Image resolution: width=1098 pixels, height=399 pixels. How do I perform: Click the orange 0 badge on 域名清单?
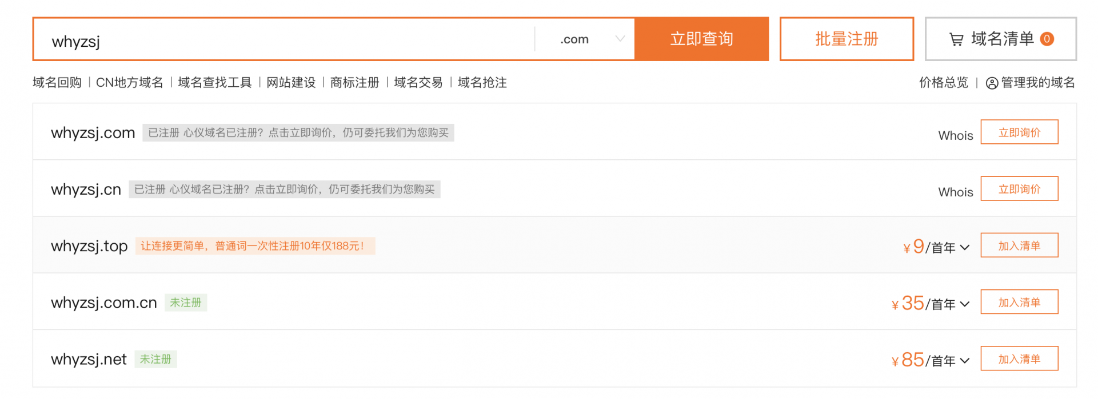click(1047, 39)
